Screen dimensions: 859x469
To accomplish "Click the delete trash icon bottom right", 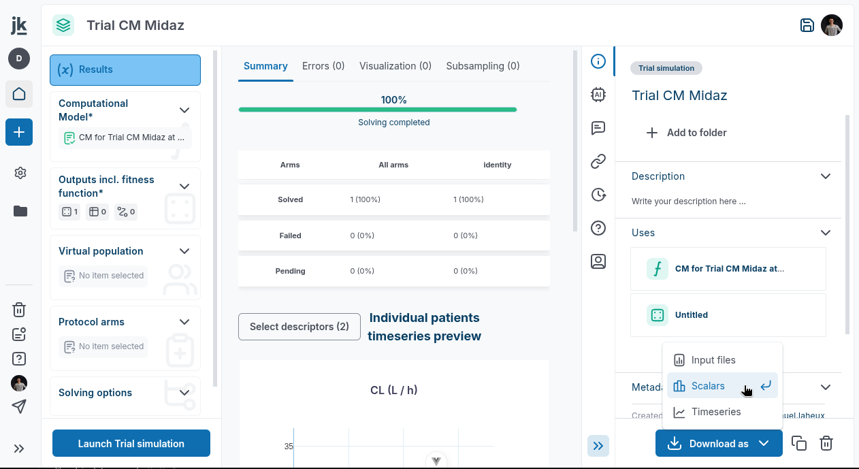I will click(826, 444).
